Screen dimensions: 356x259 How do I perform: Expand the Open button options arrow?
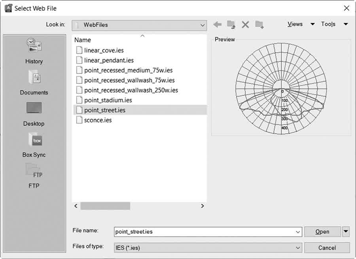346,232
